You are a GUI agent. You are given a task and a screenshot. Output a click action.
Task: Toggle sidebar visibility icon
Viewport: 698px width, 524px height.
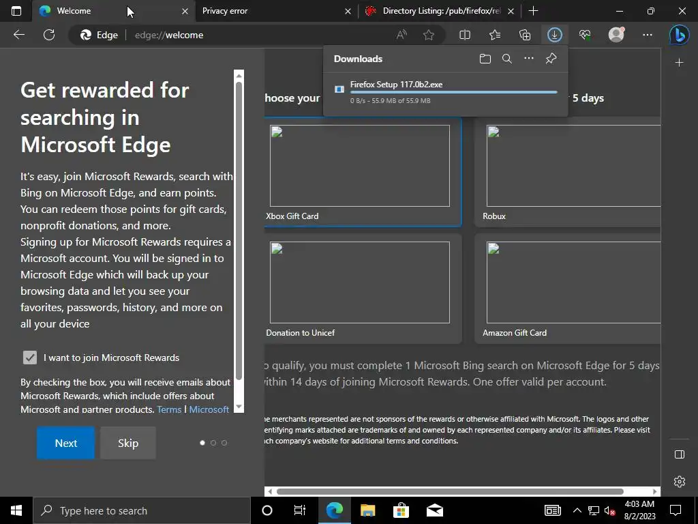pos(680,454)
